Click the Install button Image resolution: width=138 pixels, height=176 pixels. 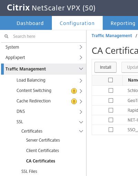tap(105, 67)
